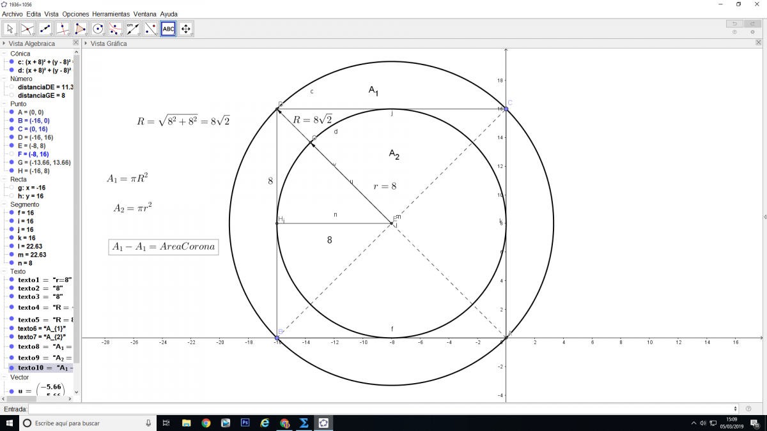The image size is (767, 431).
Task: Select the Point intersection tool
Action: (x=27, y=29)
